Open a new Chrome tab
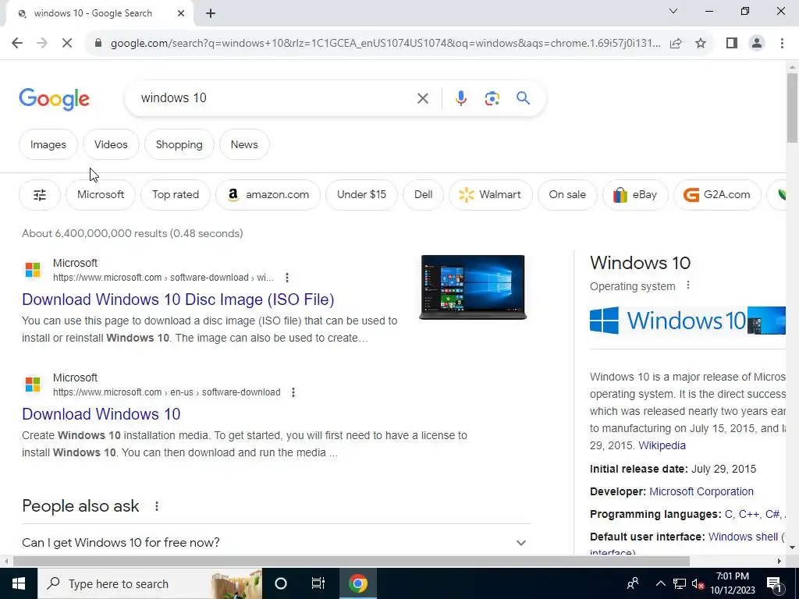 (x=211, y=14)
